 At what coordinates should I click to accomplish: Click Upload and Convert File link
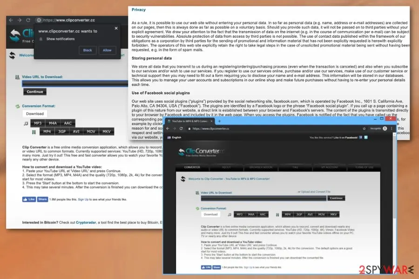coord(316,192)
